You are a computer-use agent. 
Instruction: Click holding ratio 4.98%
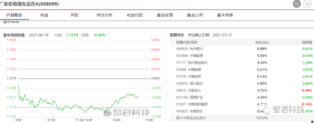262,83
